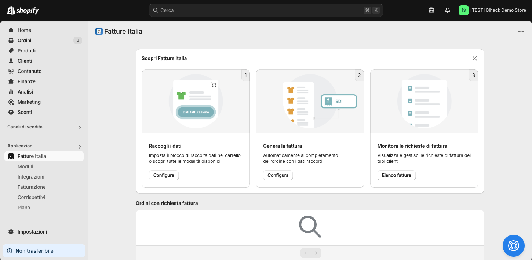Click the info icon beside Non trasferibile
Viewport: 532px width, 260px height.
click(10, 251)
